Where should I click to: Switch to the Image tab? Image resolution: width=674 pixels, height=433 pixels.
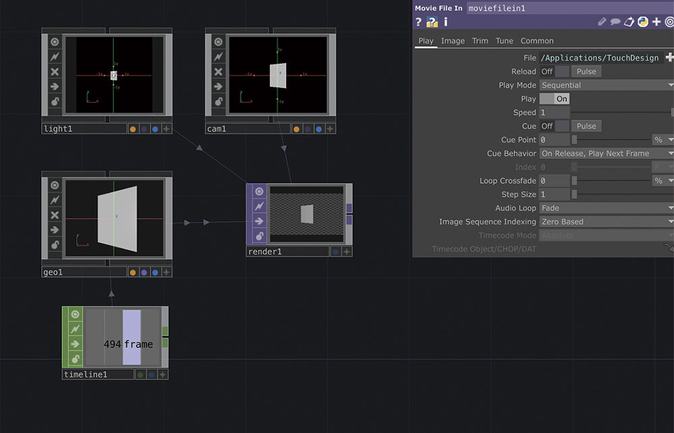[452, 41]
